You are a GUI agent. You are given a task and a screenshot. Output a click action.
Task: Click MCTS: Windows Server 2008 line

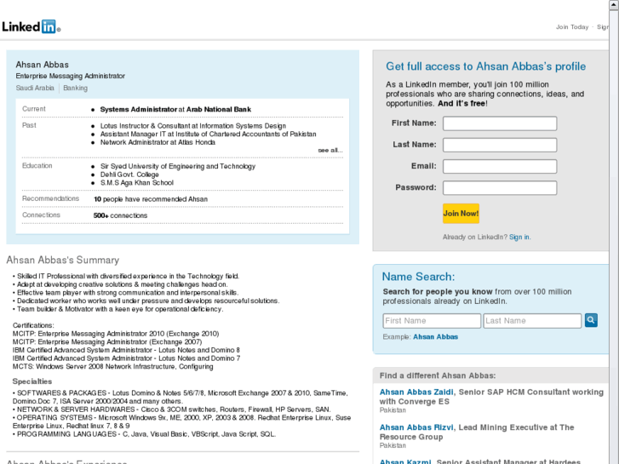[x=113, y=366]
